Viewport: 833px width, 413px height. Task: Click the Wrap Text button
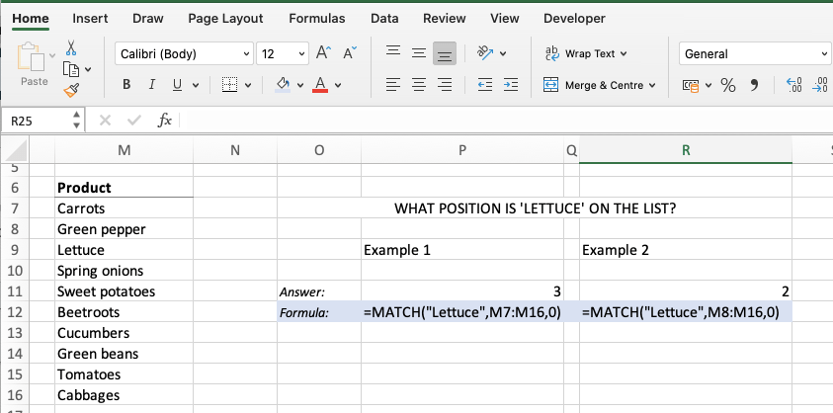[586, 53]
